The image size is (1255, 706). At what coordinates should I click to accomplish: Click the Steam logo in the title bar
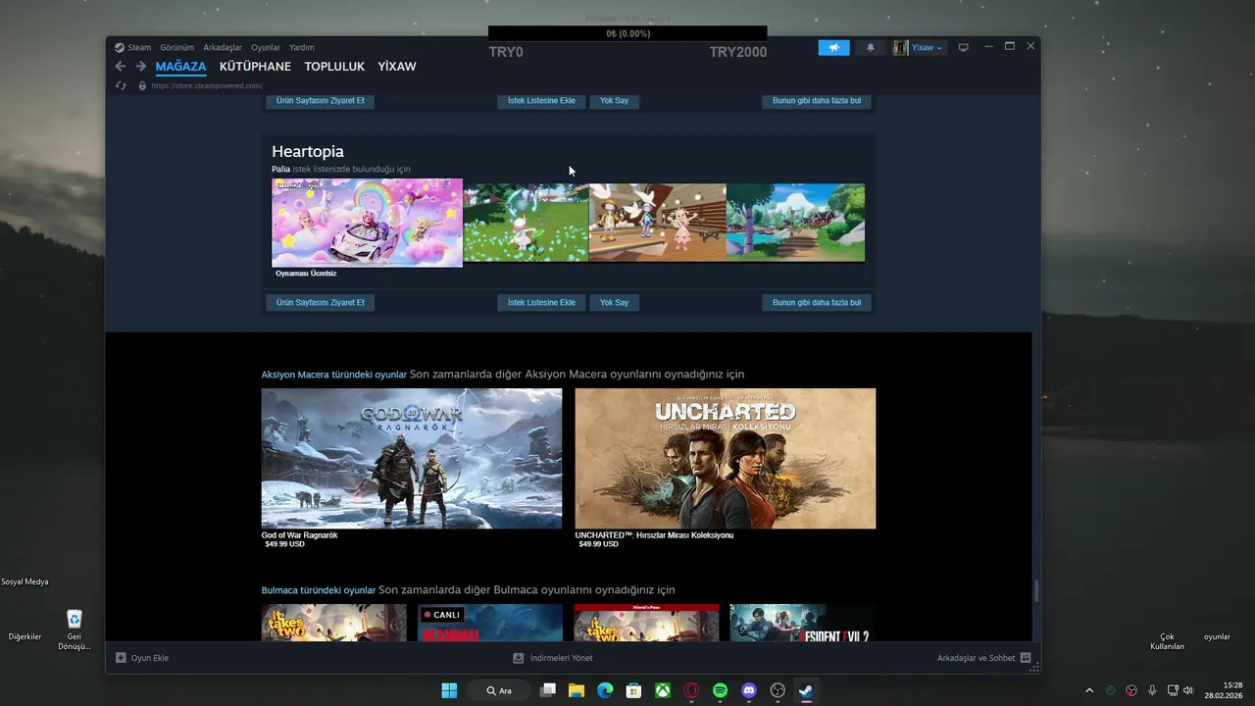[120, 47]
